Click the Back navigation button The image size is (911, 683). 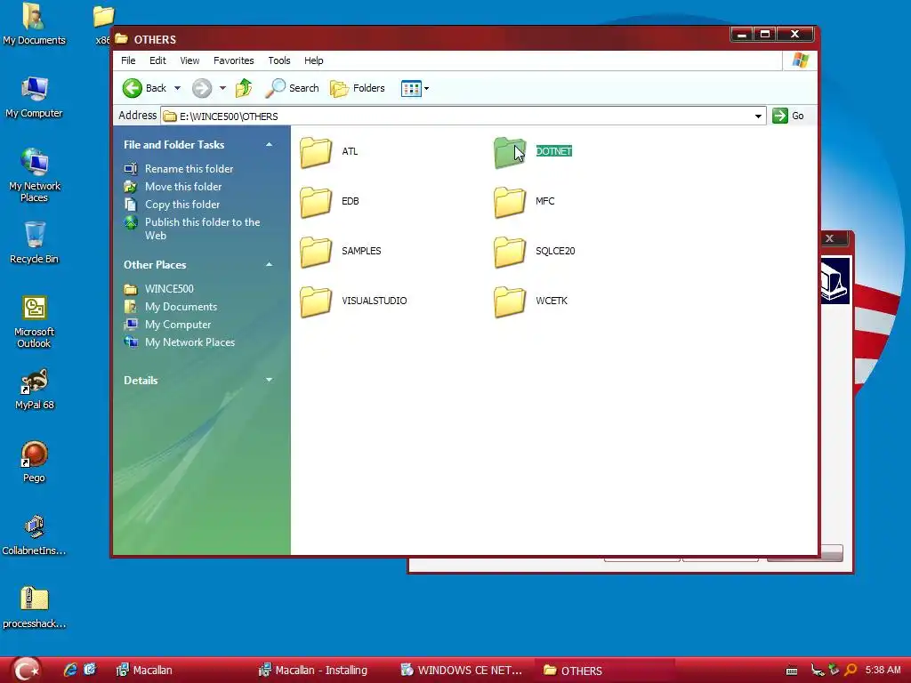pos(145,88)
